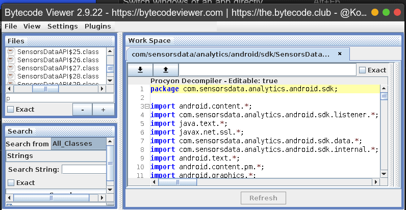This screenshot has height=210, width=406.
Task: Click the sdk.data import on line 7
Action: (x=257, y=141)
